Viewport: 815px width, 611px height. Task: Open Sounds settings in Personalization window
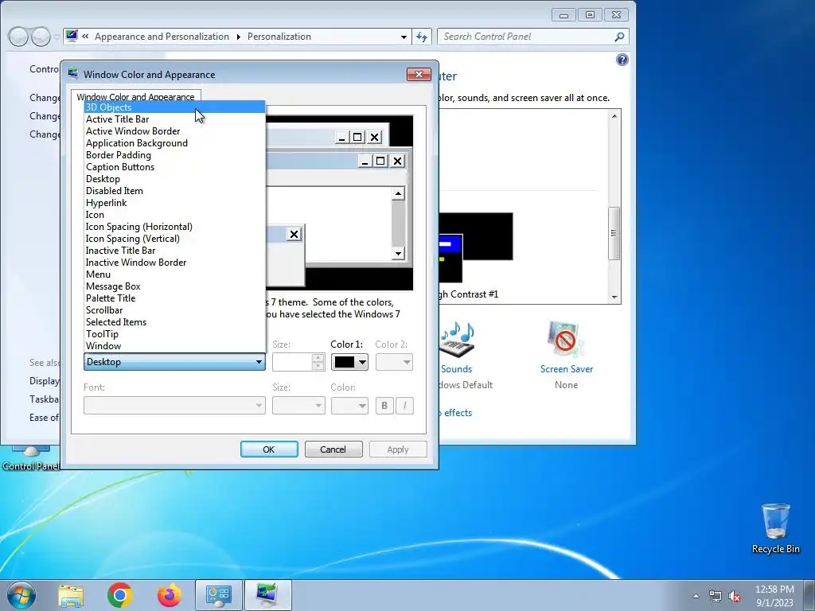(456, 339)
